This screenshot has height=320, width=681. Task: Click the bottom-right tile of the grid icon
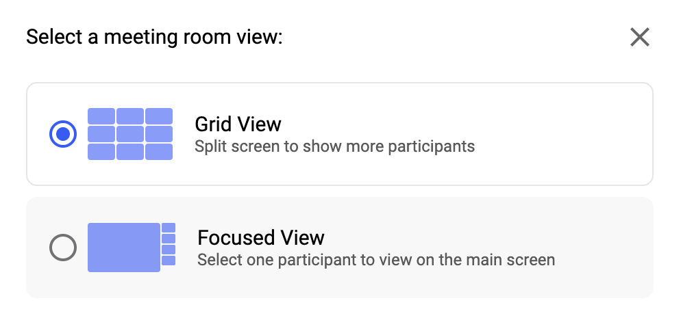click(159, 152)
